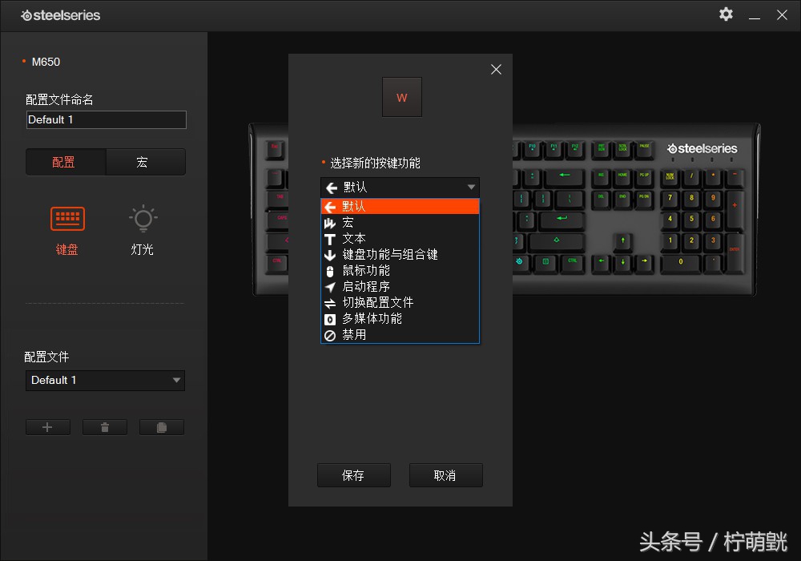The height and width of the screenshot is (561, 801).
Task: Expand the 默认 function dropdown
Action: pyautogui.click(x=400, y=188)
